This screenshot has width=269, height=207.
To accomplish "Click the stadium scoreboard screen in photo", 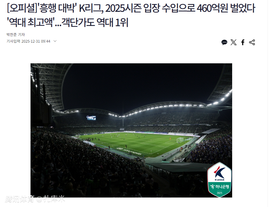I will pyautogui.click(x=91, y=118).
